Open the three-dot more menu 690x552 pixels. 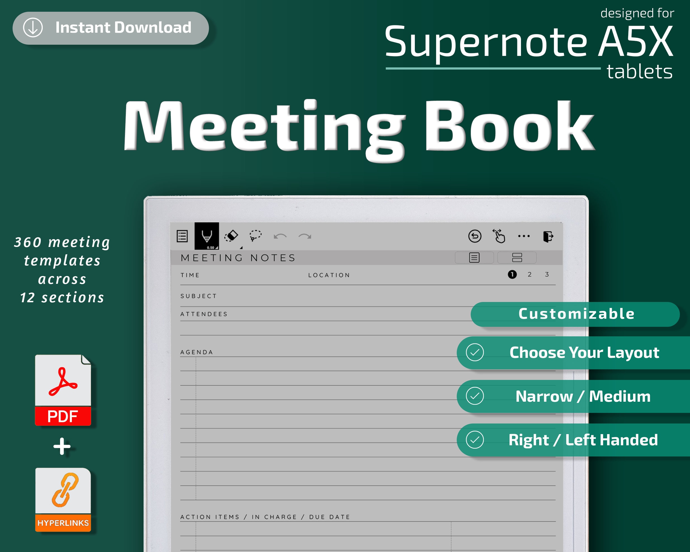click(x=524, y=236)
